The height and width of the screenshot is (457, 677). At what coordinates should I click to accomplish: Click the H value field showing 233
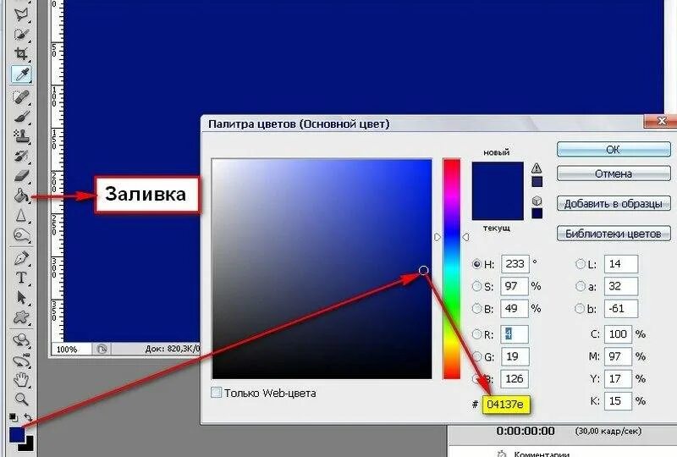pyautogui.click(x=515, y=264)
